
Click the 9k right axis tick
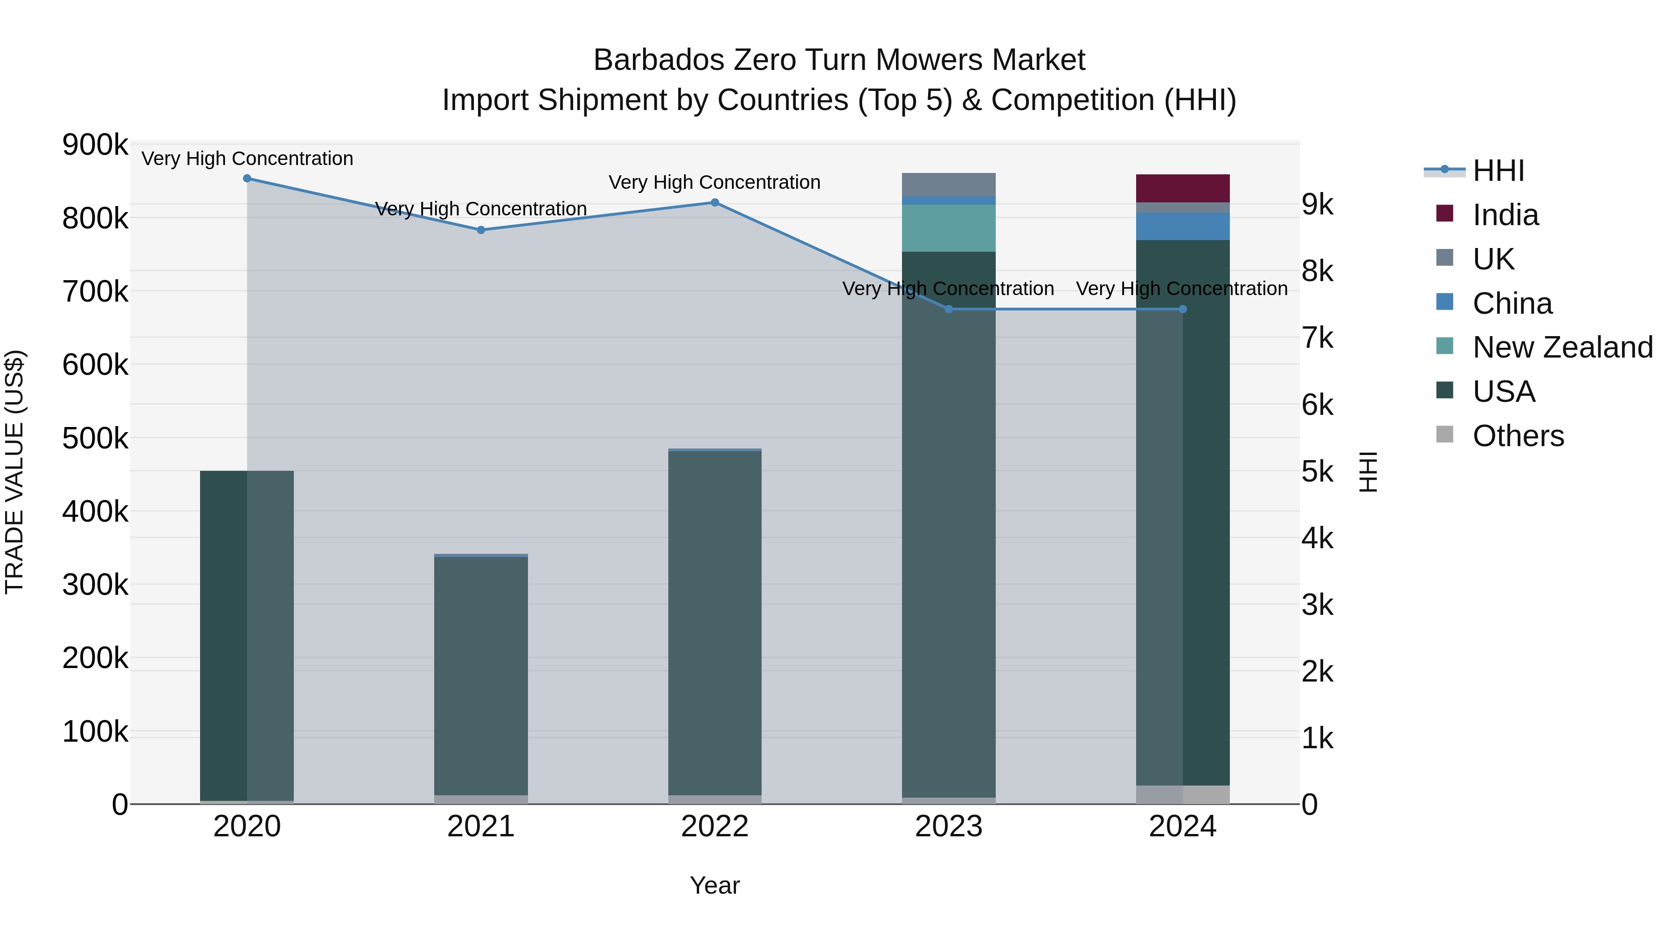[1318, 205]
